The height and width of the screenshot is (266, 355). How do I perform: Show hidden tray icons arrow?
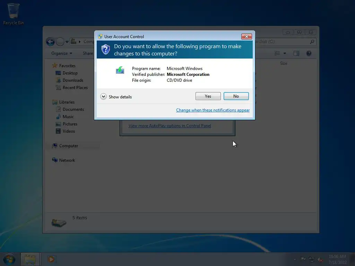click(x=295, y=259)
